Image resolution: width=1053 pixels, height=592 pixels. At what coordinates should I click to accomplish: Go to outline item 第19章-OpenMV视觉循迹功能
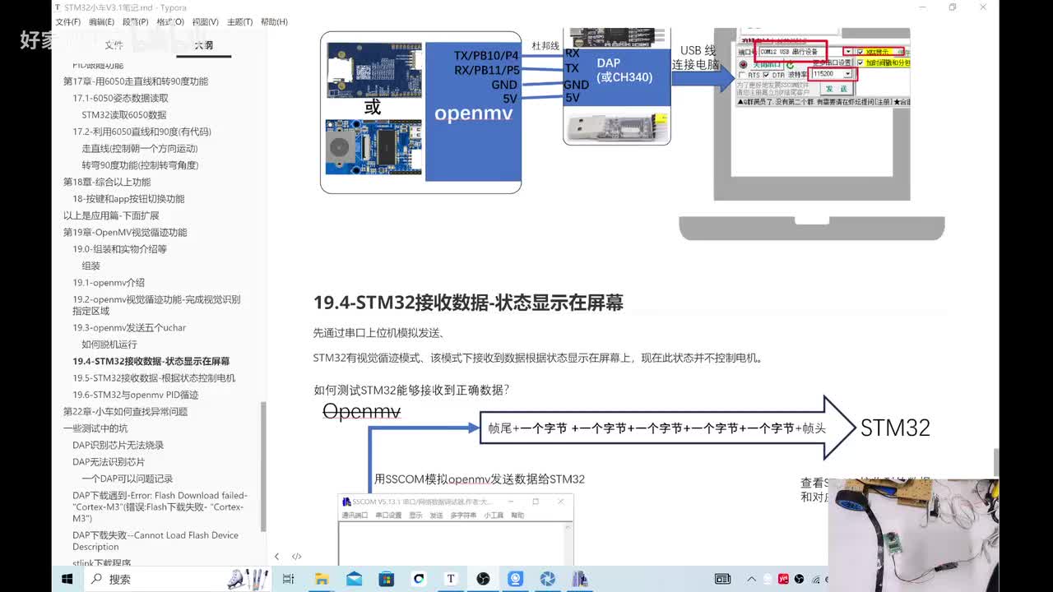click(x=125, y=233)
